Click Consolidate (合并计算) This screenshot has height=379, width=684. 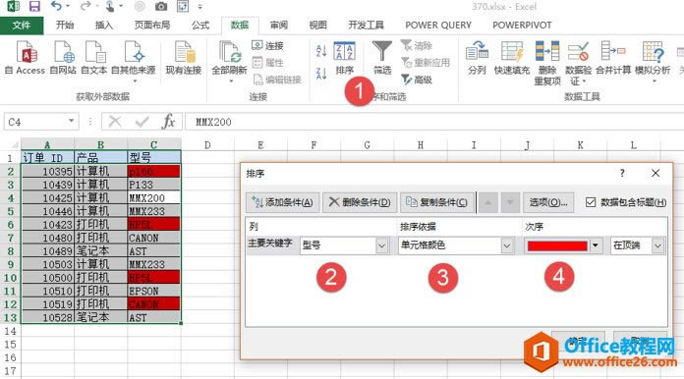[613, 58]
